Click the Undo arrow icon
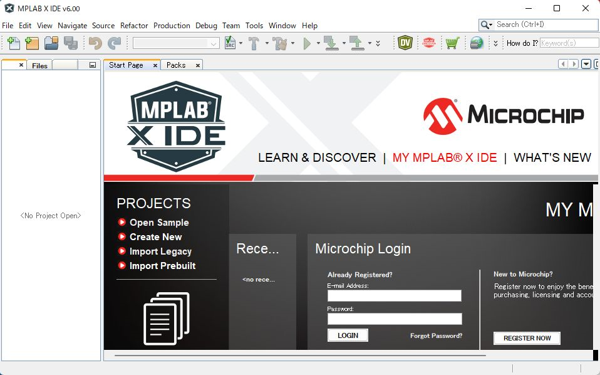Viewport: 600px width, 375px height. [x=95, y=43]
